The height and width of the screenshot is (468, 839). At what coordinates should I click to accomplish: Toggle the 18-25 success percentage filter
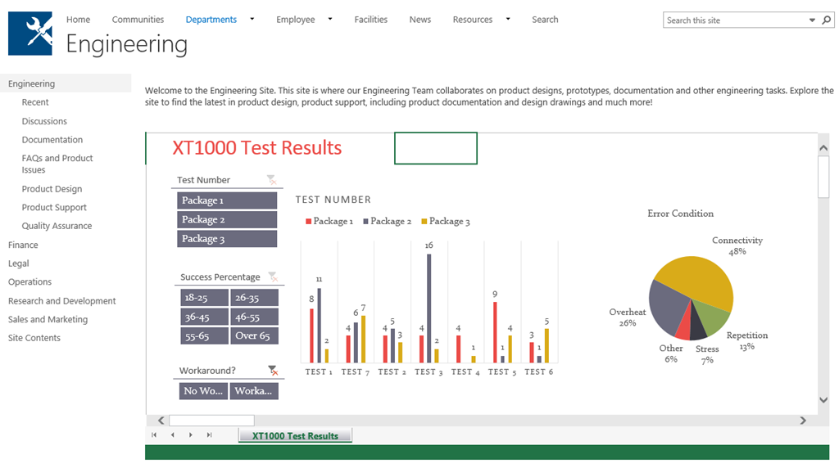[204, 298]
